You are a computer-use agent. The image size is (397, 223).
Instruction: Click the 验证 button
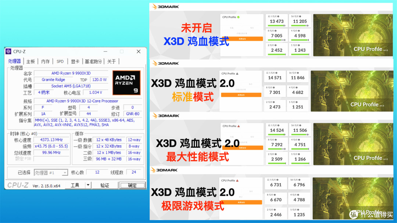(x=104, y=185)
